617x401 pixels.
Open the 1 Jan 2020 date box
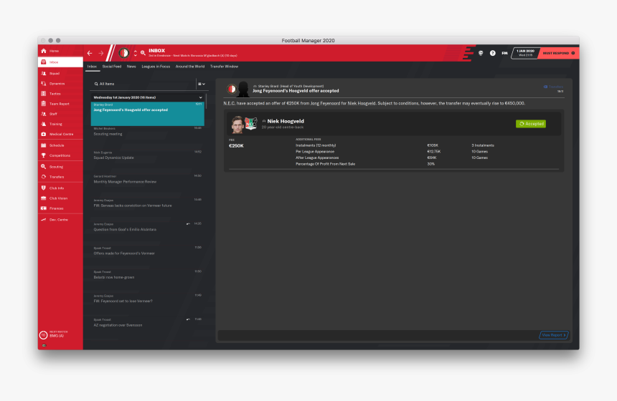tap(525, 53)
